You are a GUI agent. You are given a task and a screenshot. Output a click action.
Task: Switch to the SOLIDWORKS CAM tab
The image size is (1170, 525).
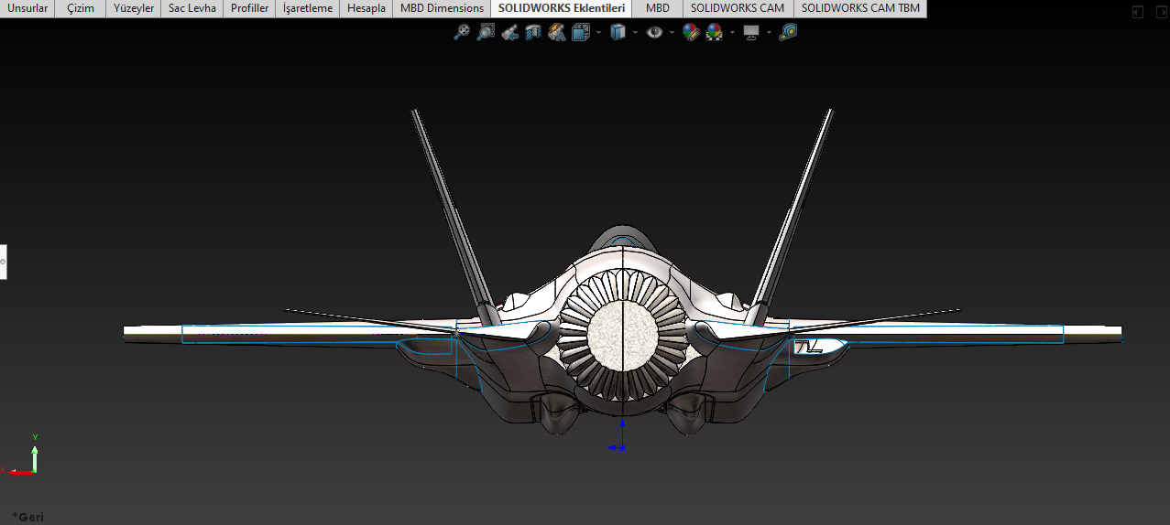(x=738, y=8)
